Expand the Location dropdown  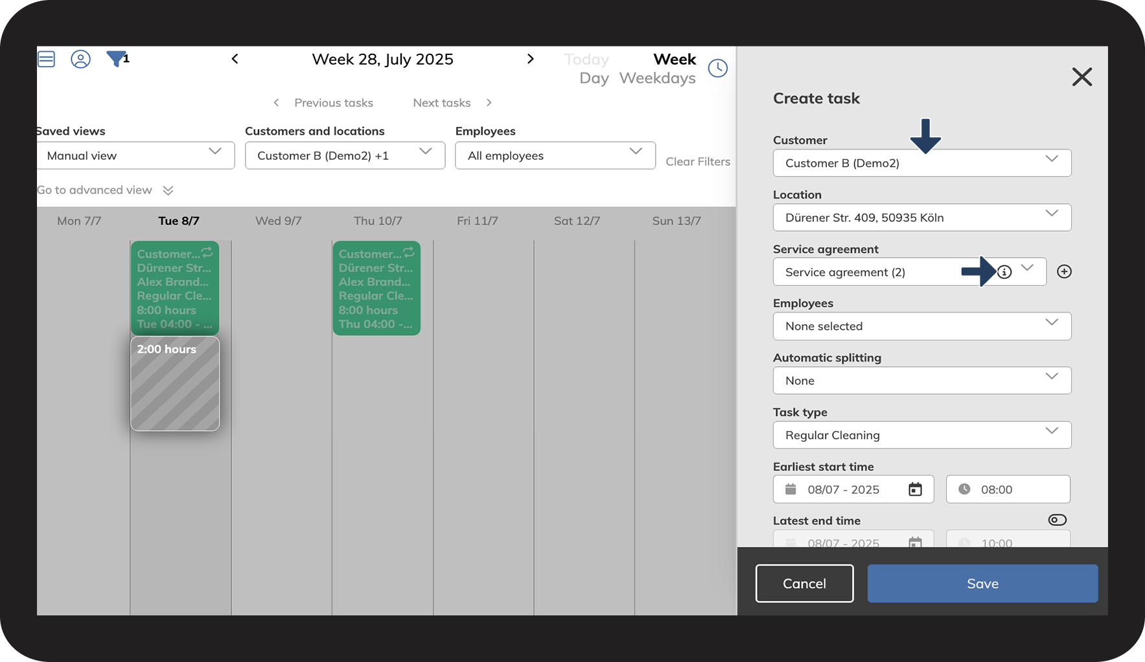pos(922,217)
